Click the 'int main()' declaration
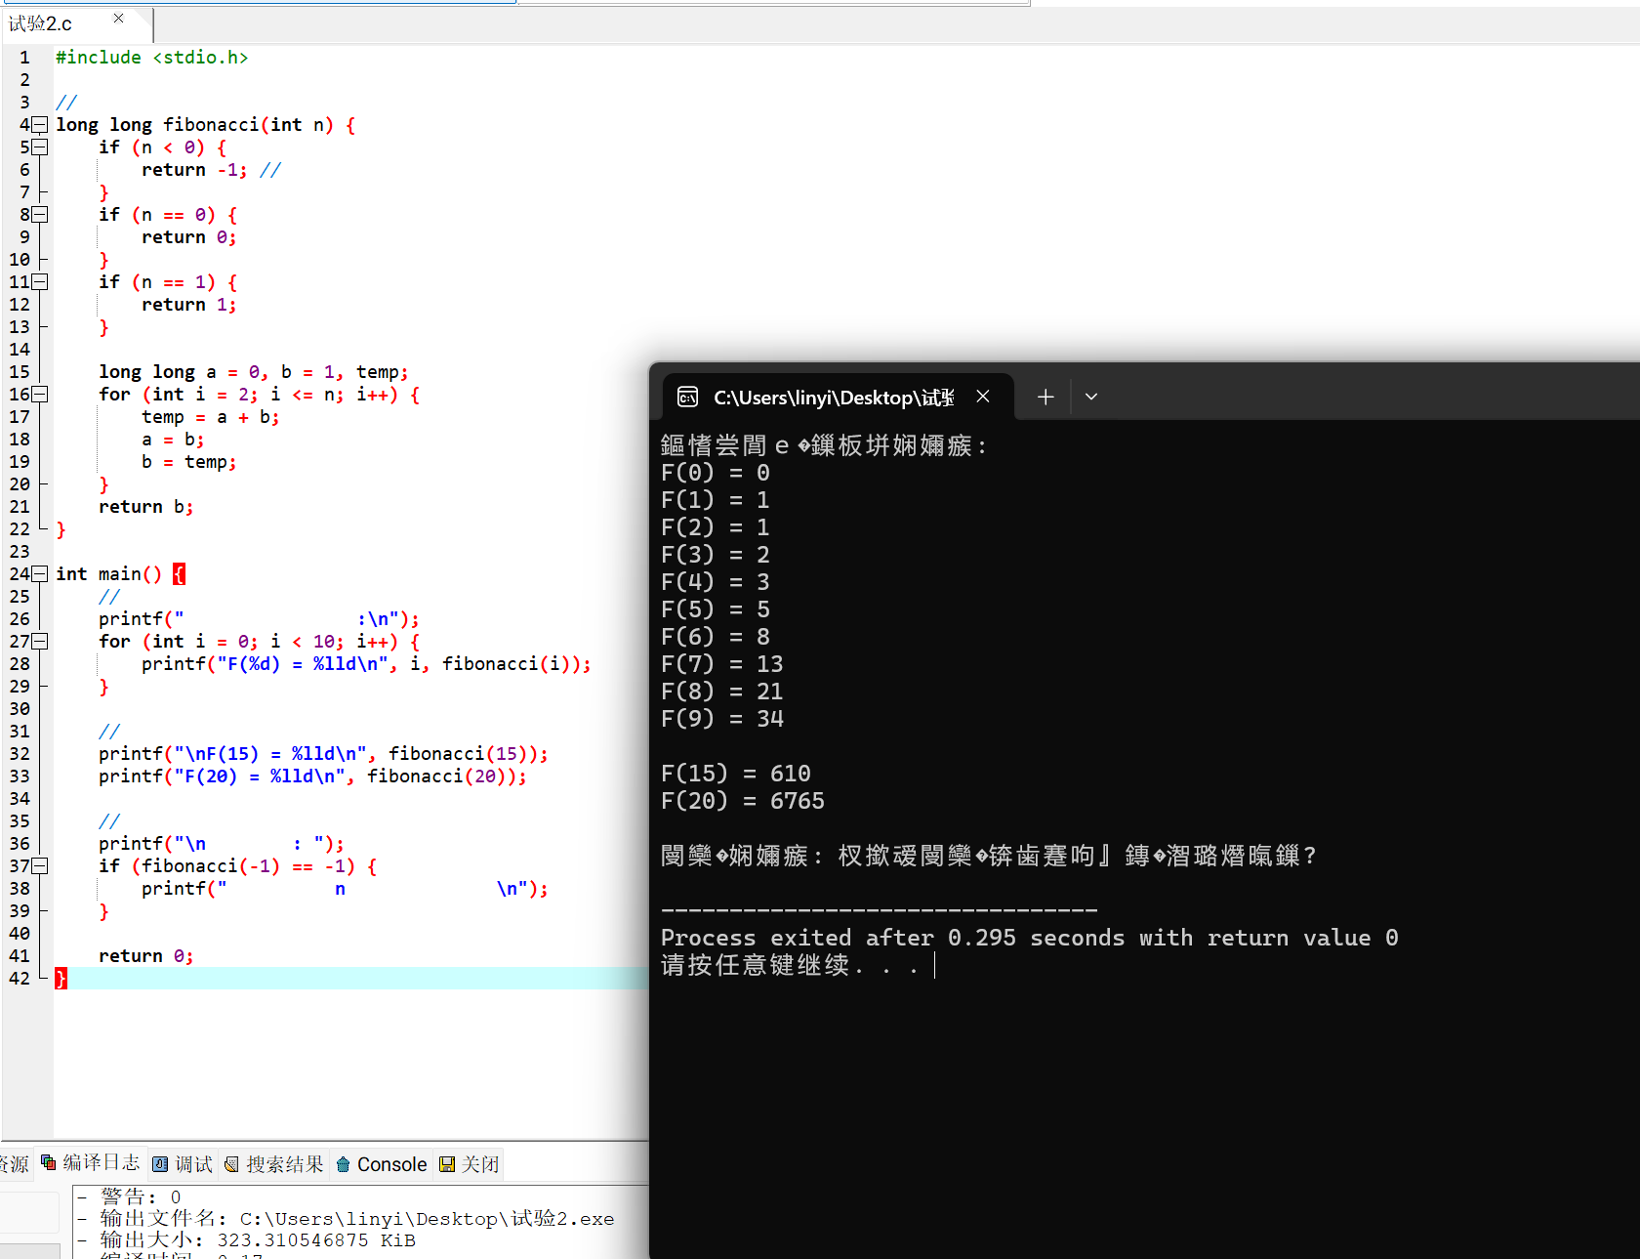 (108, 574)
